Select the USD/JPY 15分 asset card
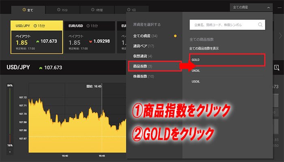 coord(37,37)
